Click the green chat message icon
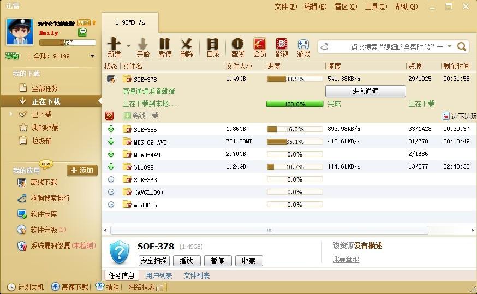 pyautogui.click(x=82, y=32)
